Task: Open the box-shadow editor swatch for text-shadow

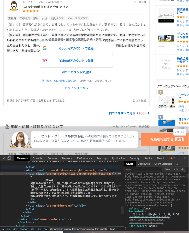Action: coord(134,214)
